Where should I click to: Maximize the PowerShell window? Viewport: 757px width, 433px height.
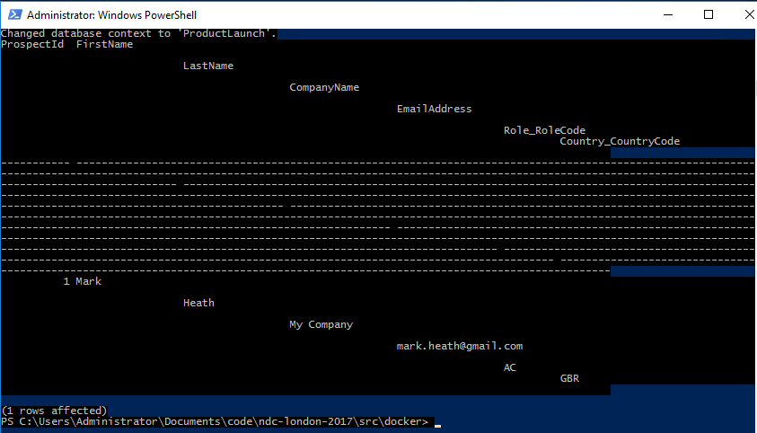[709, 14]
